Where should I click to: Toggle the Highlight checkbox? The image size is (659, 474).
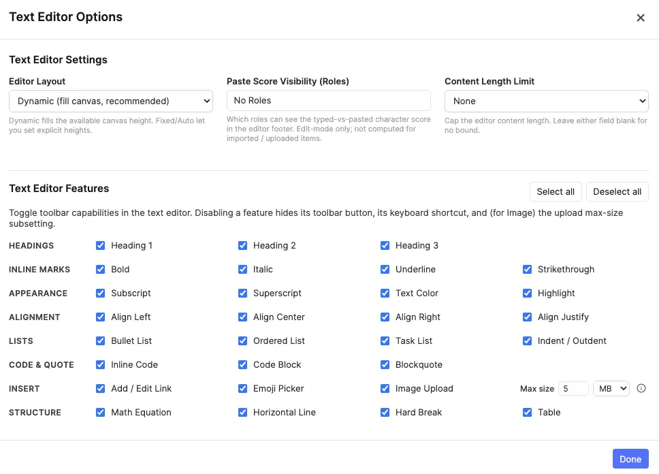tap(527, 293)
